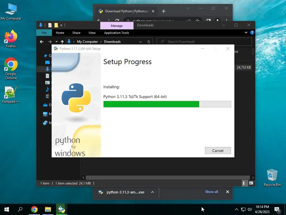The width and height of the screenshot is (286, 215).
Task: Select the Download Python Chrome tab
Action: click(x=126, y=11)
